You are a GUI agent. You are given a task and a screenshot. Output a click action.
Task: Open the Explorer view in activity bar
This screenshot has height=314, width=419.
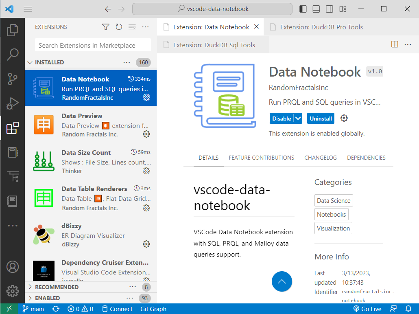[13, 30]
